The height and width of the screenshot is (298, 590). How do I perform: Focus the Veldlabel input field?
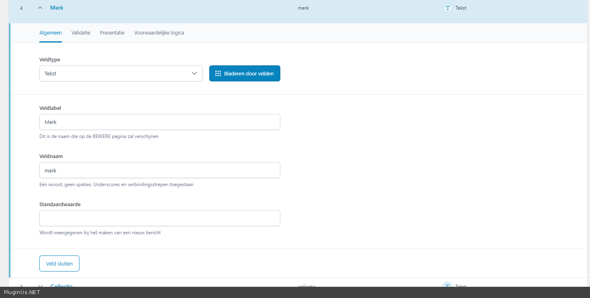[159, 122]
